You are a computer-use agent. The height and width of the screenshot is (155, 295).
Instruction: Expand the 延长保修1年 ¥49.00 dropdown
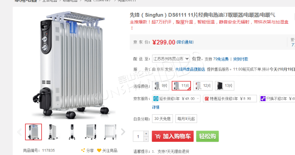[198, 98]
